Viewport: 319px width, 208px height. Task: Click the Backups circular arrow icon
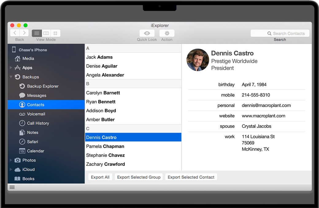tap(17, 77)
